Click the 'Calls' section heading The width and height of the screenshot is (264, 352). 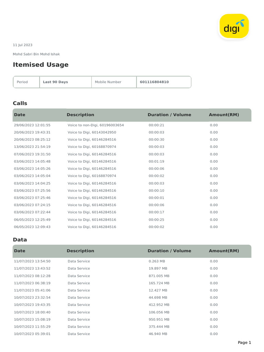point(20,103)
